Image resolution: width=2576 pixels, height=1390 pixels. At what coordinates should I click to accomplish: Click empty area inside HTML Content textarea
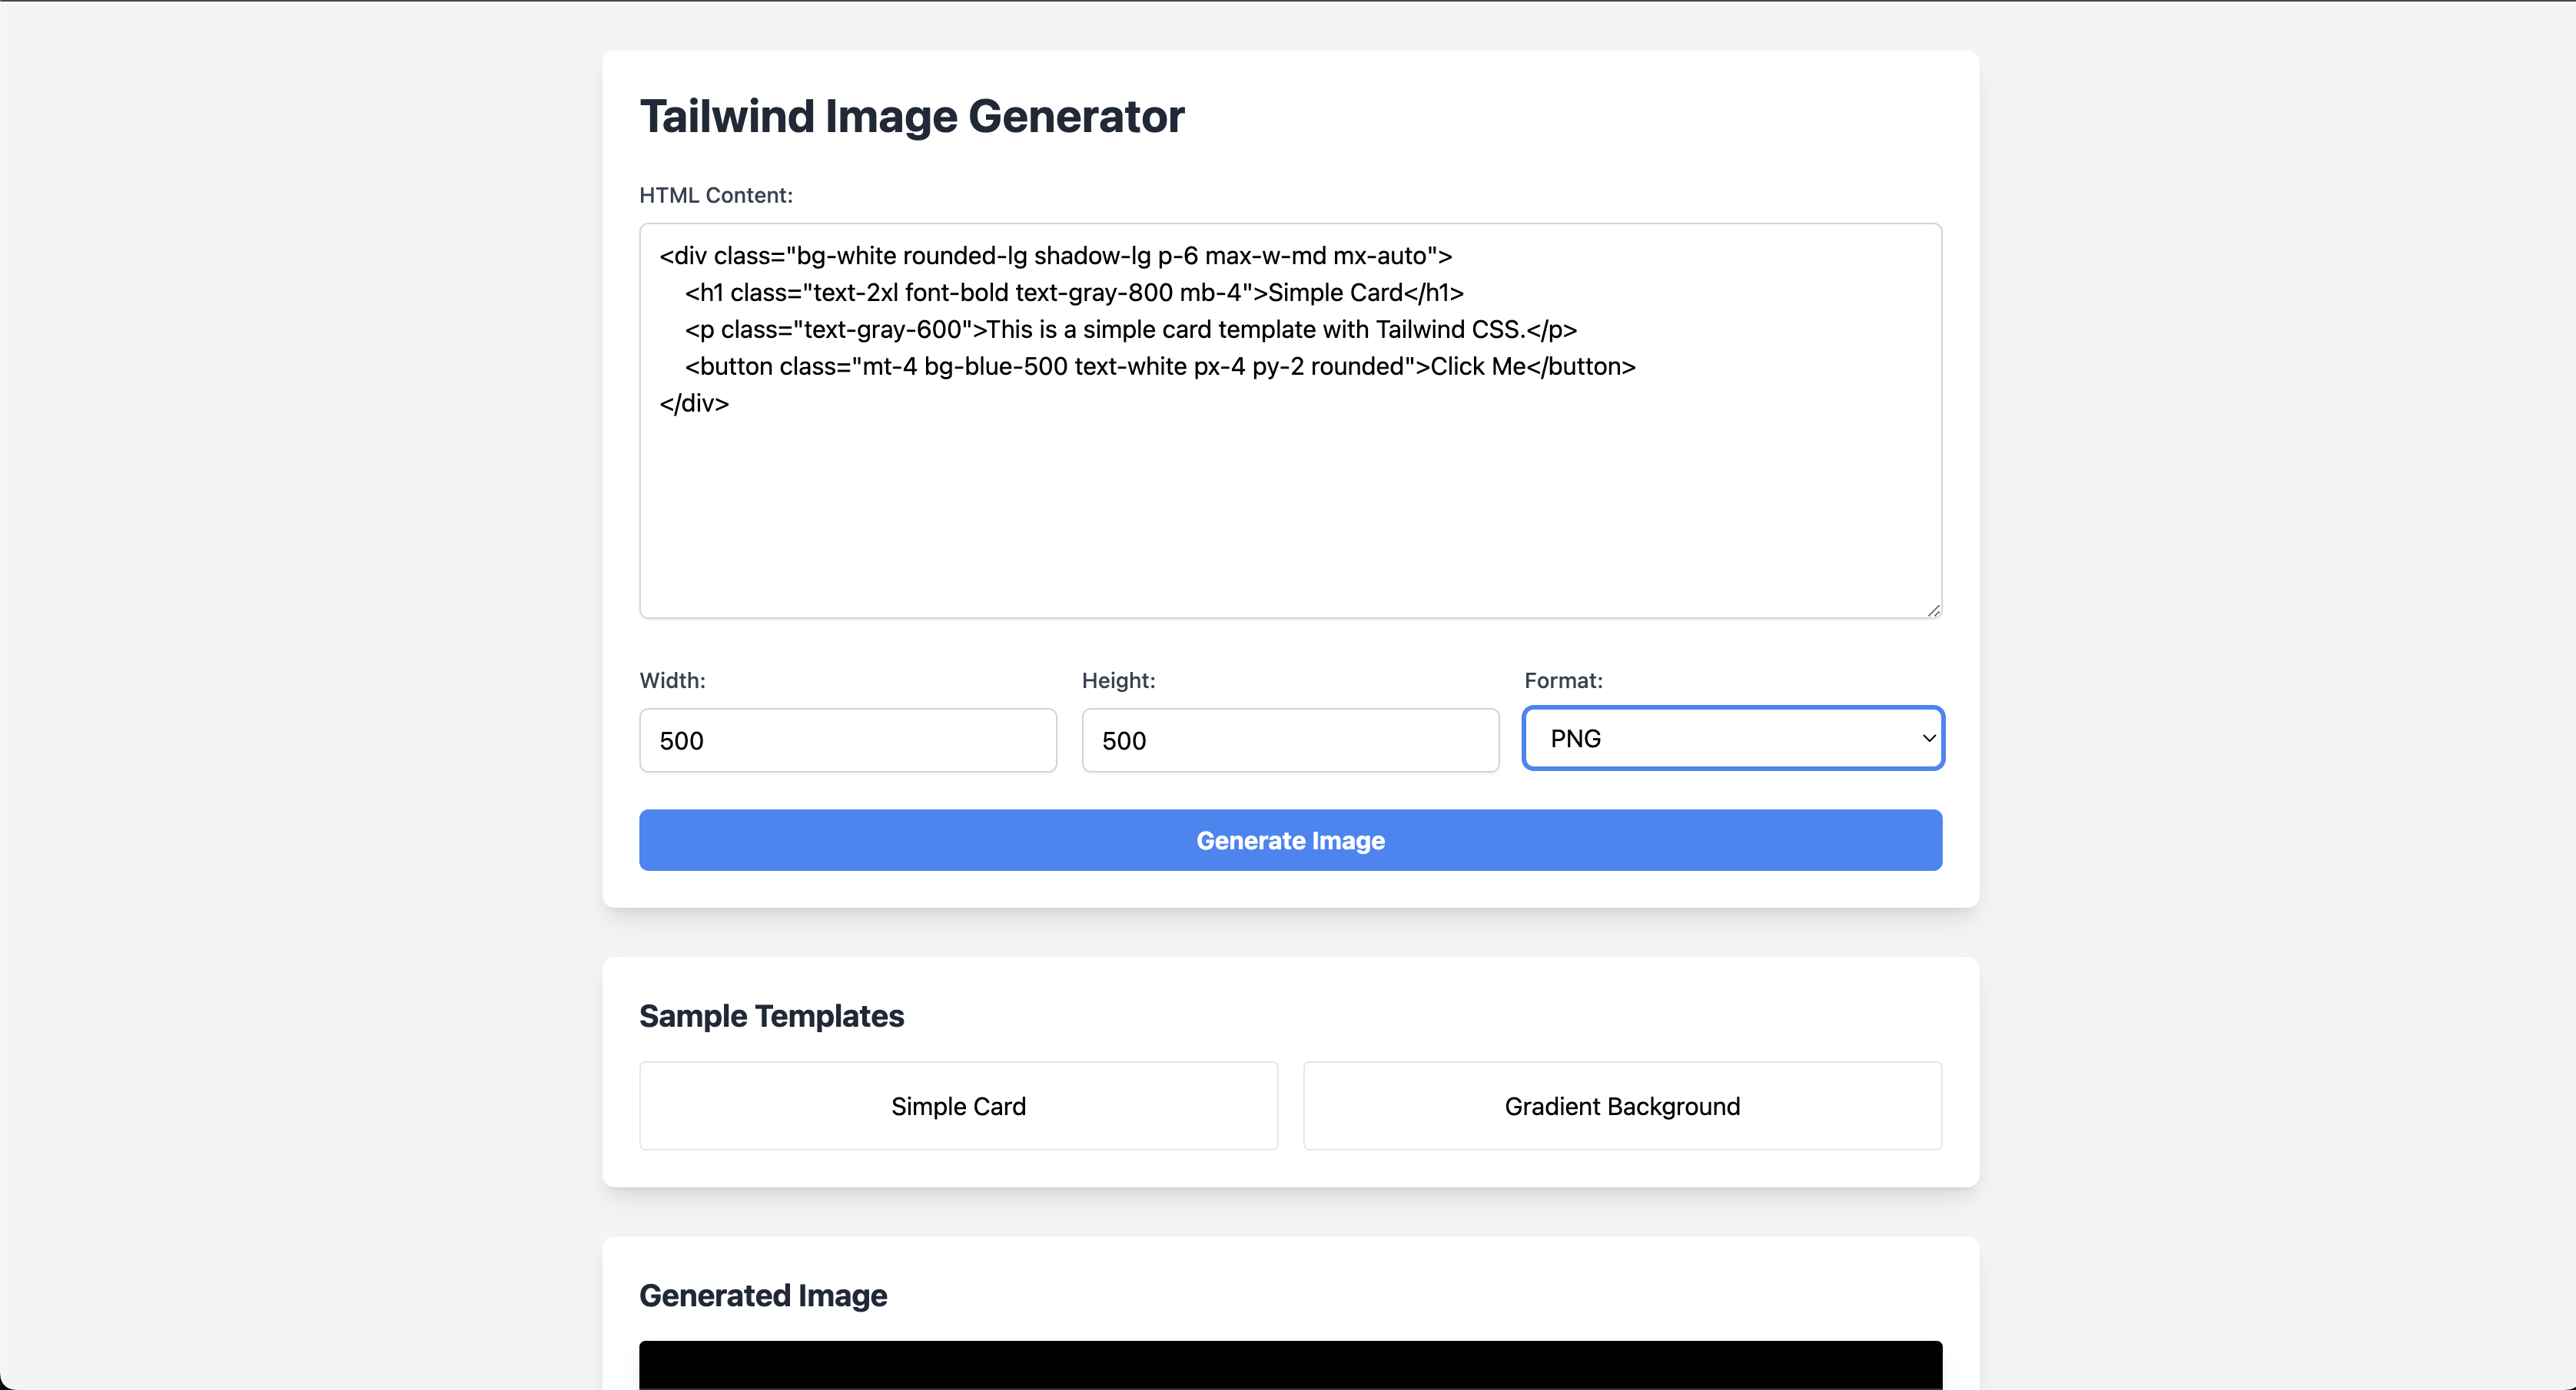tap(1290, 520)
